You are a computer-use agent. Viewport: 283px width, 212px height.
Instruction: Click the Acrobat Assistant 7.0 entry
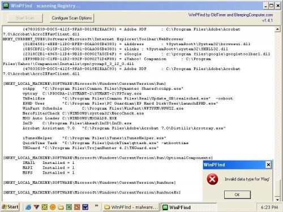pos(124,128)
